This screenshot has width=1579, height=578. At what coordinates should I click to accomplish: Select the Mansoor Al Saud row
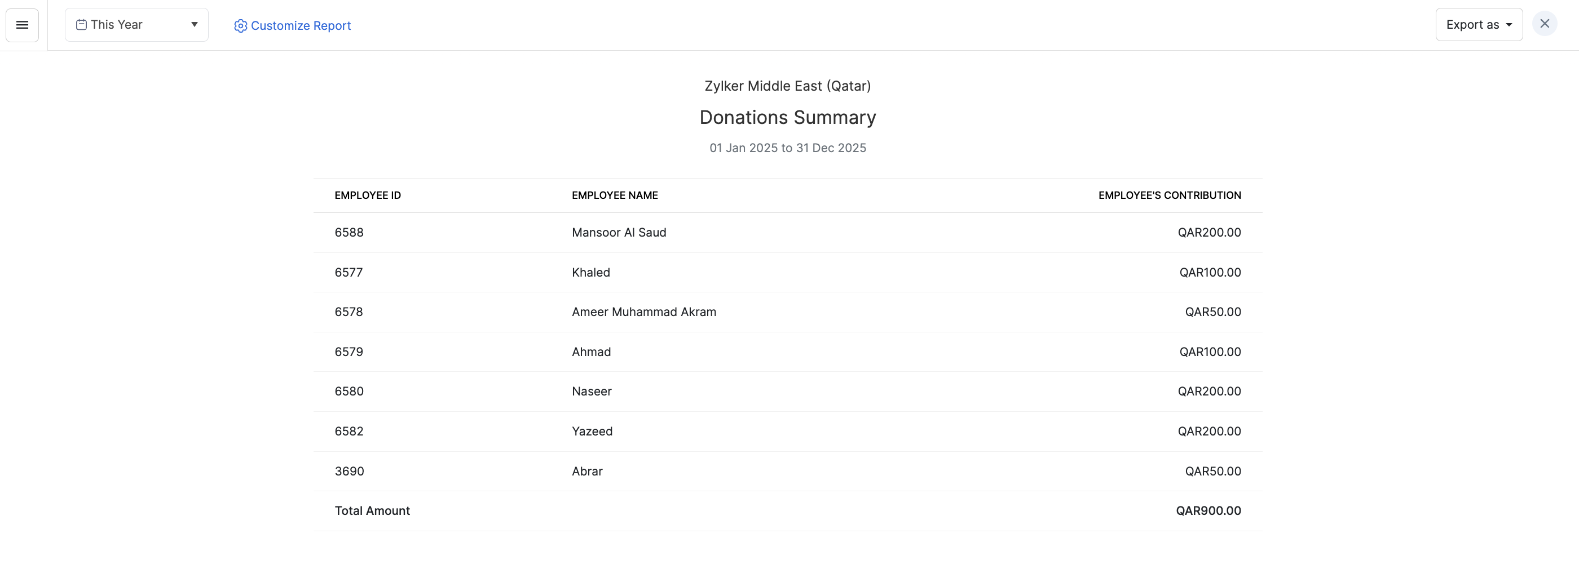pyautogui.click(x=619, y=233)
